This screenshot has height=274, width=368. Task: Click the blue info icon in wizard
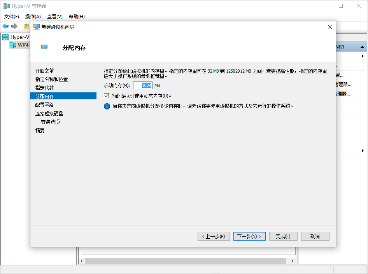pyautogui.click(x=107, y=106)
